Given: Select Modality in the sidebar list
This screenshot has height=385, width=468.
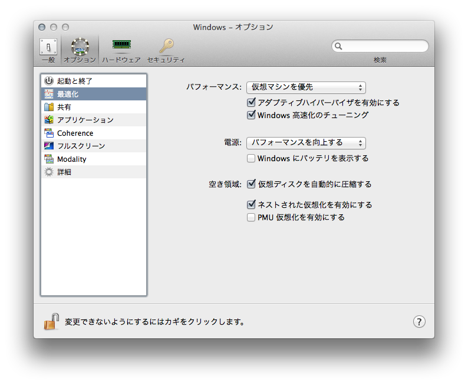Looking at the screenshot, I should coord(94,159).
